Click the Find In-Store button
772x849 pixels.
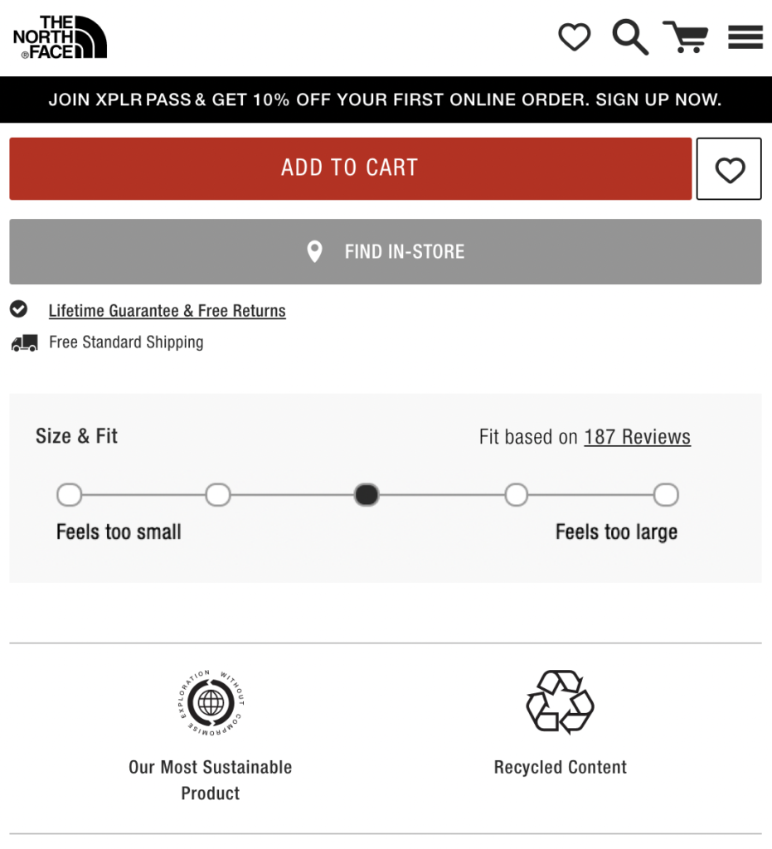point(386,252)
